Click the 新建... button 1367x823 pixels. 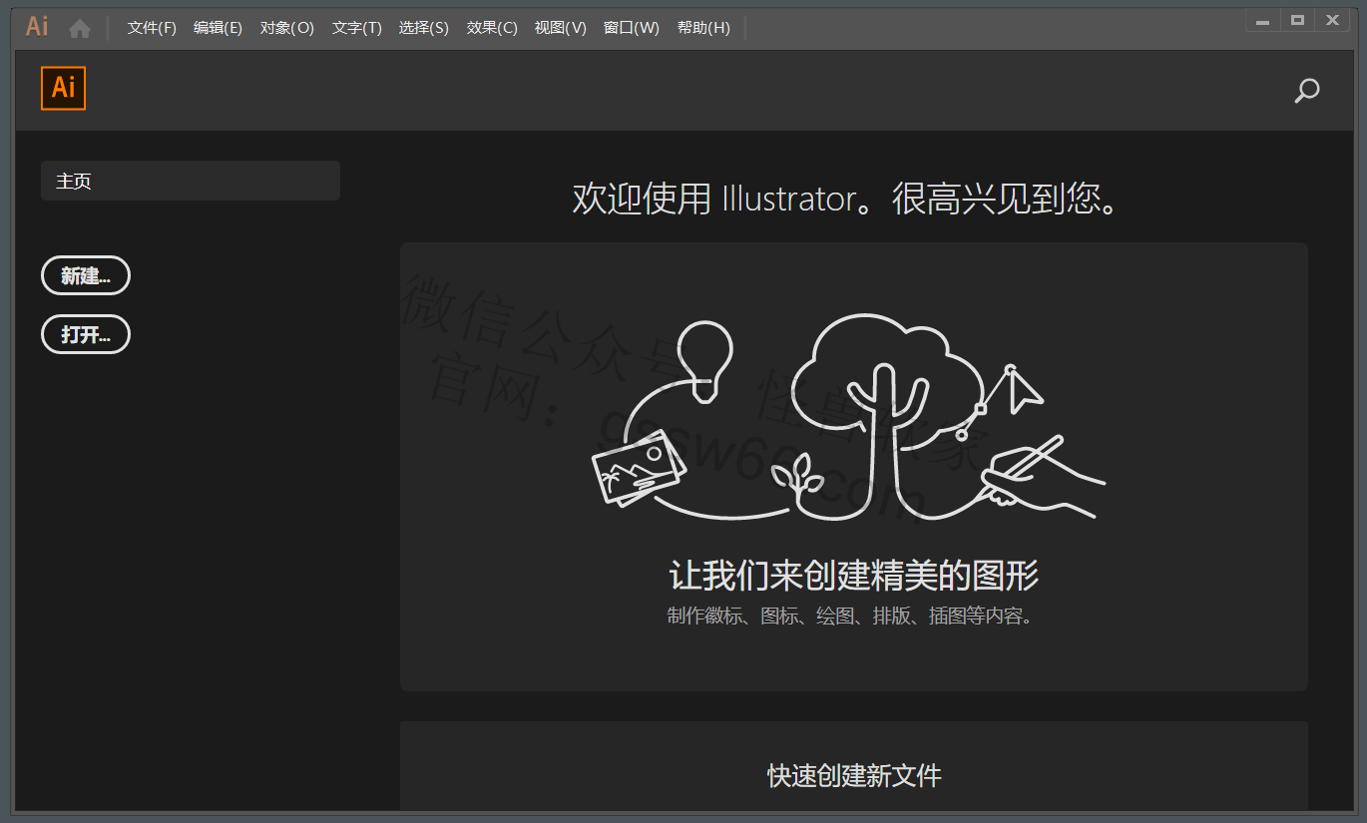click(86, 276)
